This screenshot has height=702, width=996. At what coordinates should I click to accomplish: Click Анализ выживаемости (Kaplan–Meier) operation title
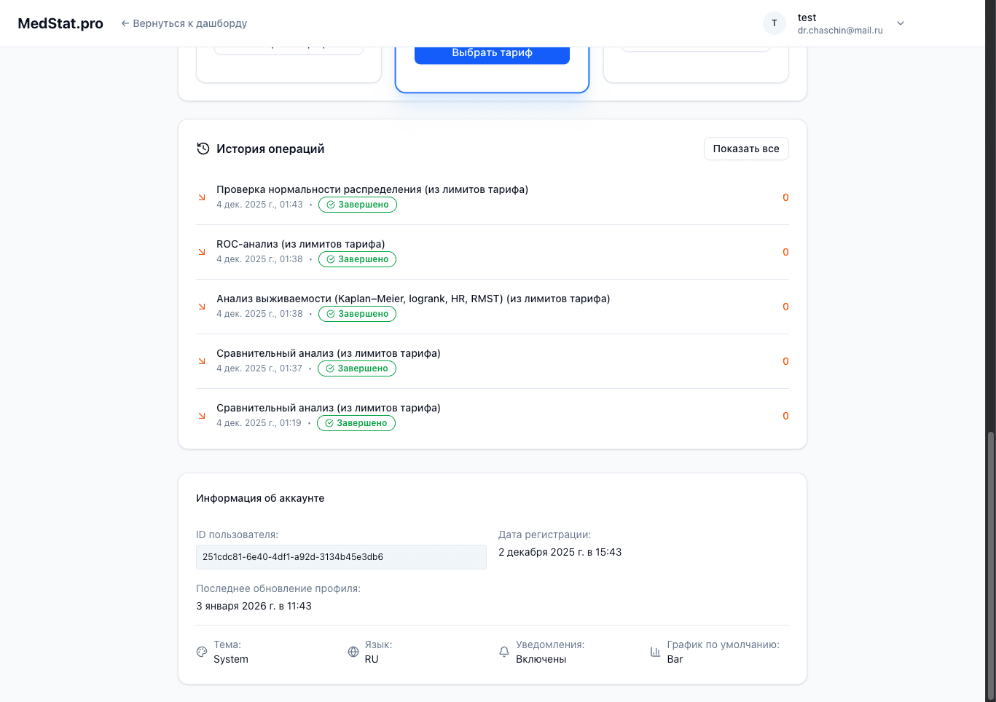pos(413,299)
